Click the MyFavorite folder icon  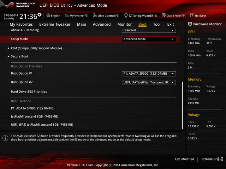(67, 15)
